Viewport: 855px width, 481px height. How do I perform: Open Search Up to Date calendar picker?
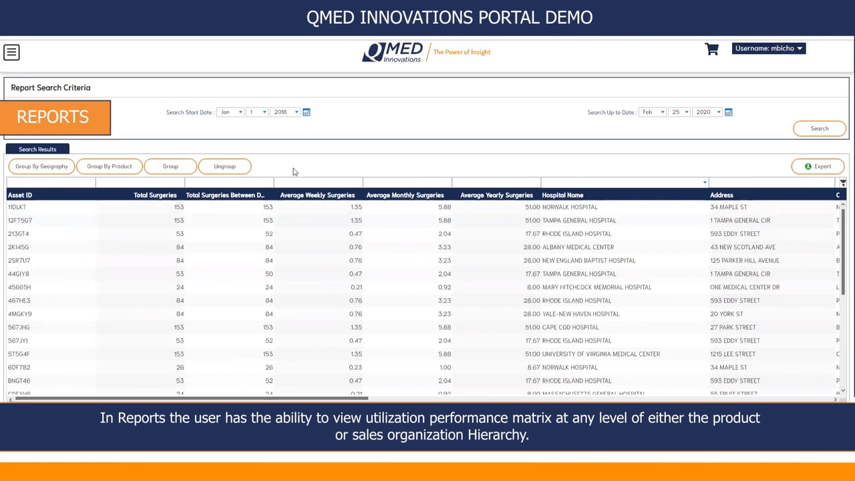click(729, 112)
